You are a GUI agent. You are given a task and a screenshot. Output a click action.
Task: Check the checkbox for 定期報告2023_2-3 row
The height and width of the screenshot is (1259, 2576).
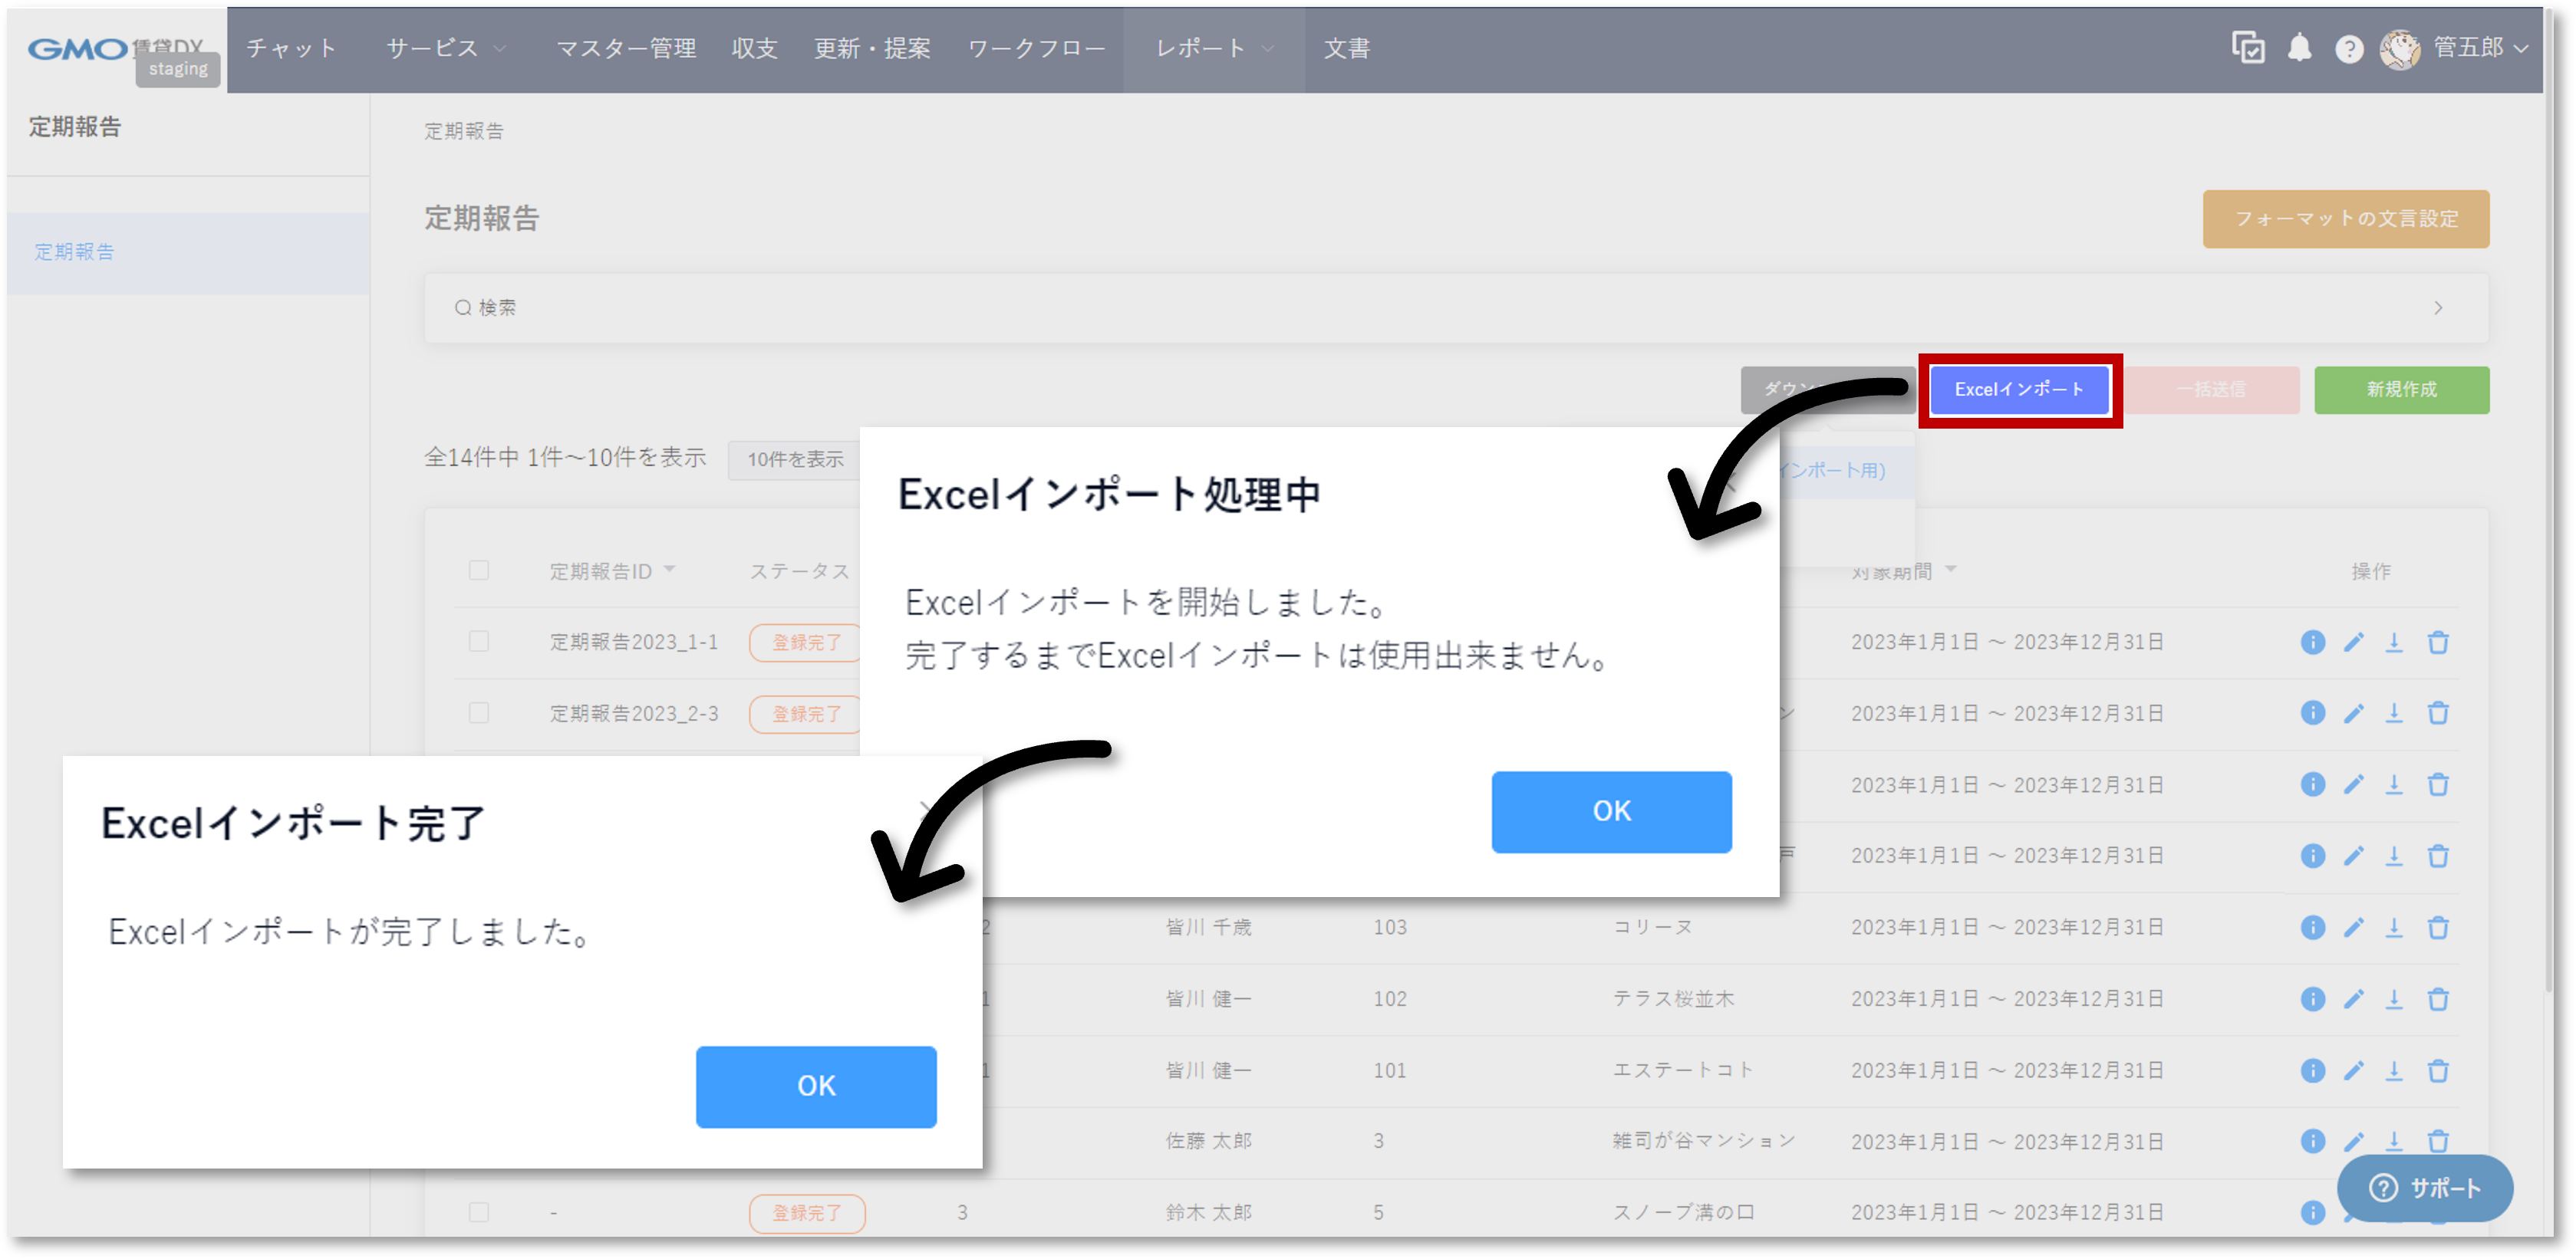(479, 713)
